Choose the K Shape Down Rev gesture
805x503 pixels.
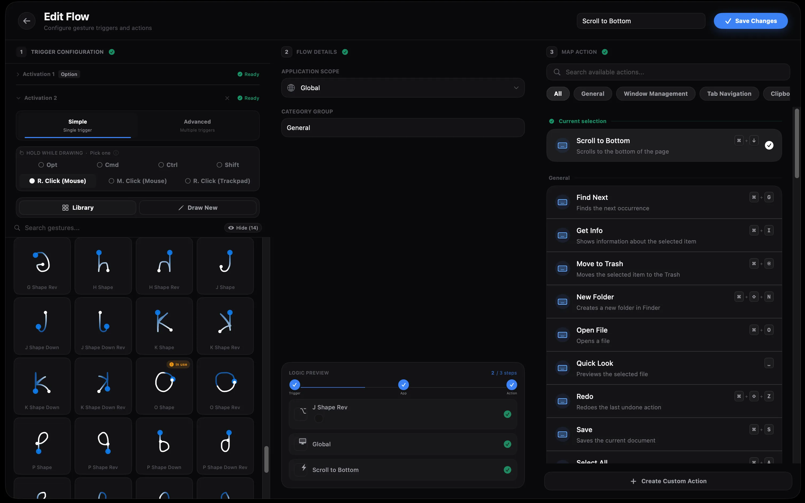(x=103, y=386)
